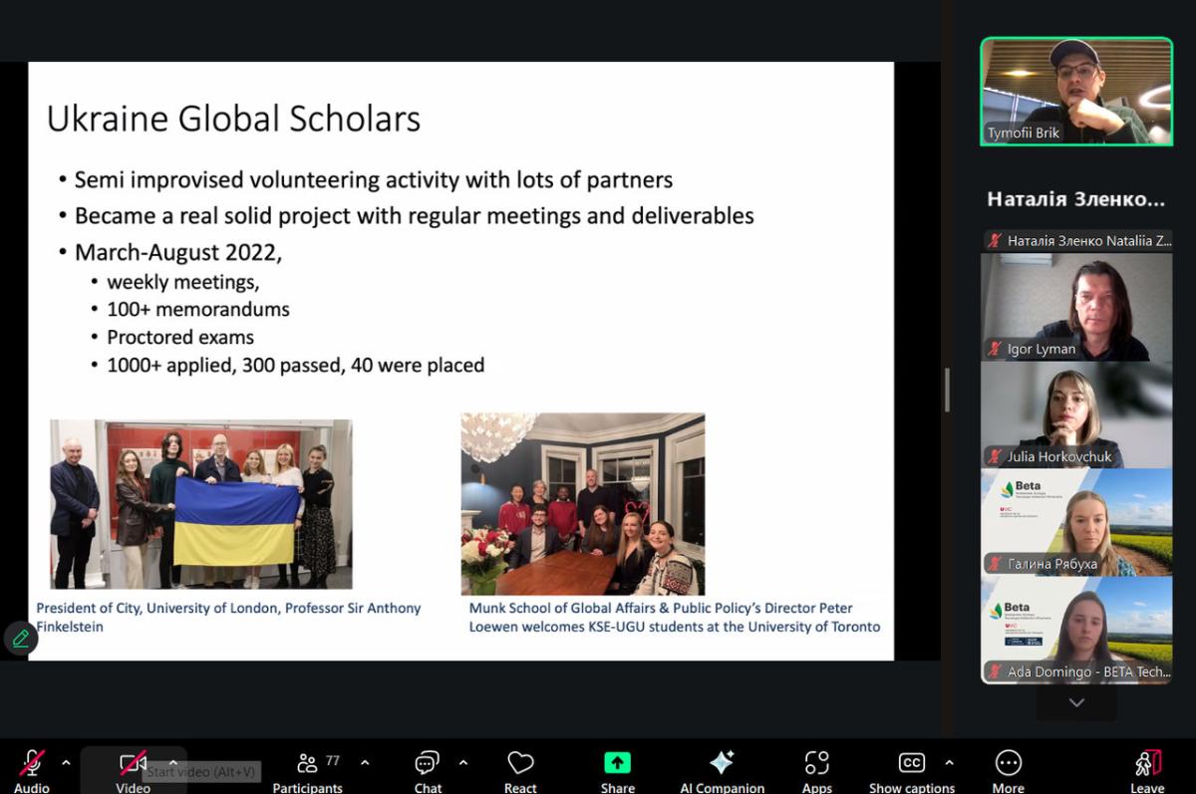Screen dimensions: 1196x794
Task: Expand caption options caret beside Show captions
Action: click(949, 763)
